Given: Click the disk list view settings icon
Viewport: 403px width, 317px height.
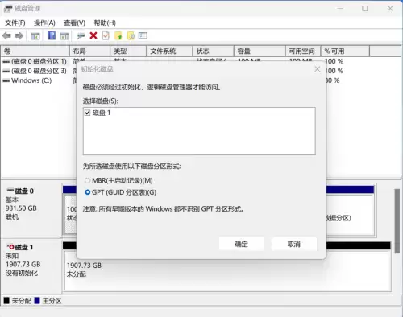Looking at the screenshot, I should tap(143, 35).
